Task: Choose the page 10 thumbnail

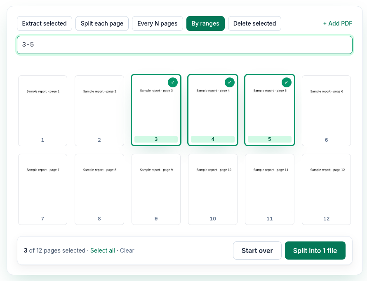Action: (213, 190)
